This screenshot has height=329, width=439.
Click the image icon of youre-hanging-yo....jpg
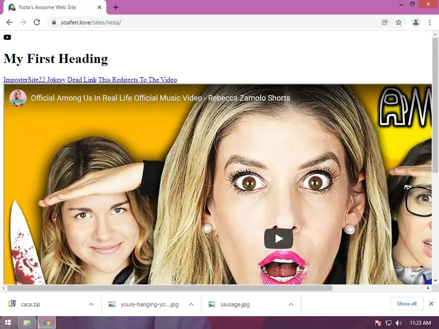coord(112,304)
